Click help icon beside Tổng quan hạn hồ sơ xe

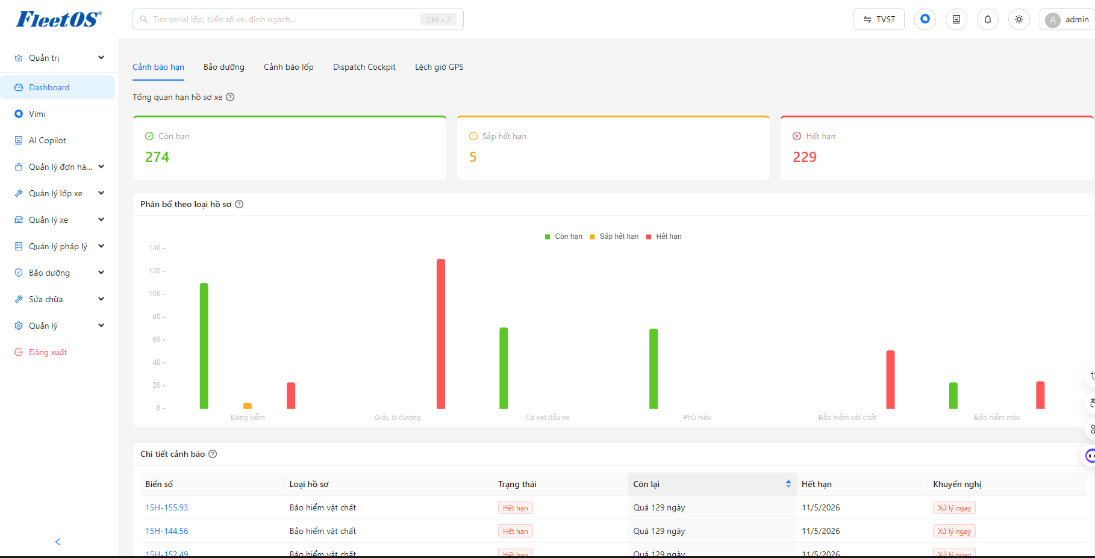pos(230,97)
